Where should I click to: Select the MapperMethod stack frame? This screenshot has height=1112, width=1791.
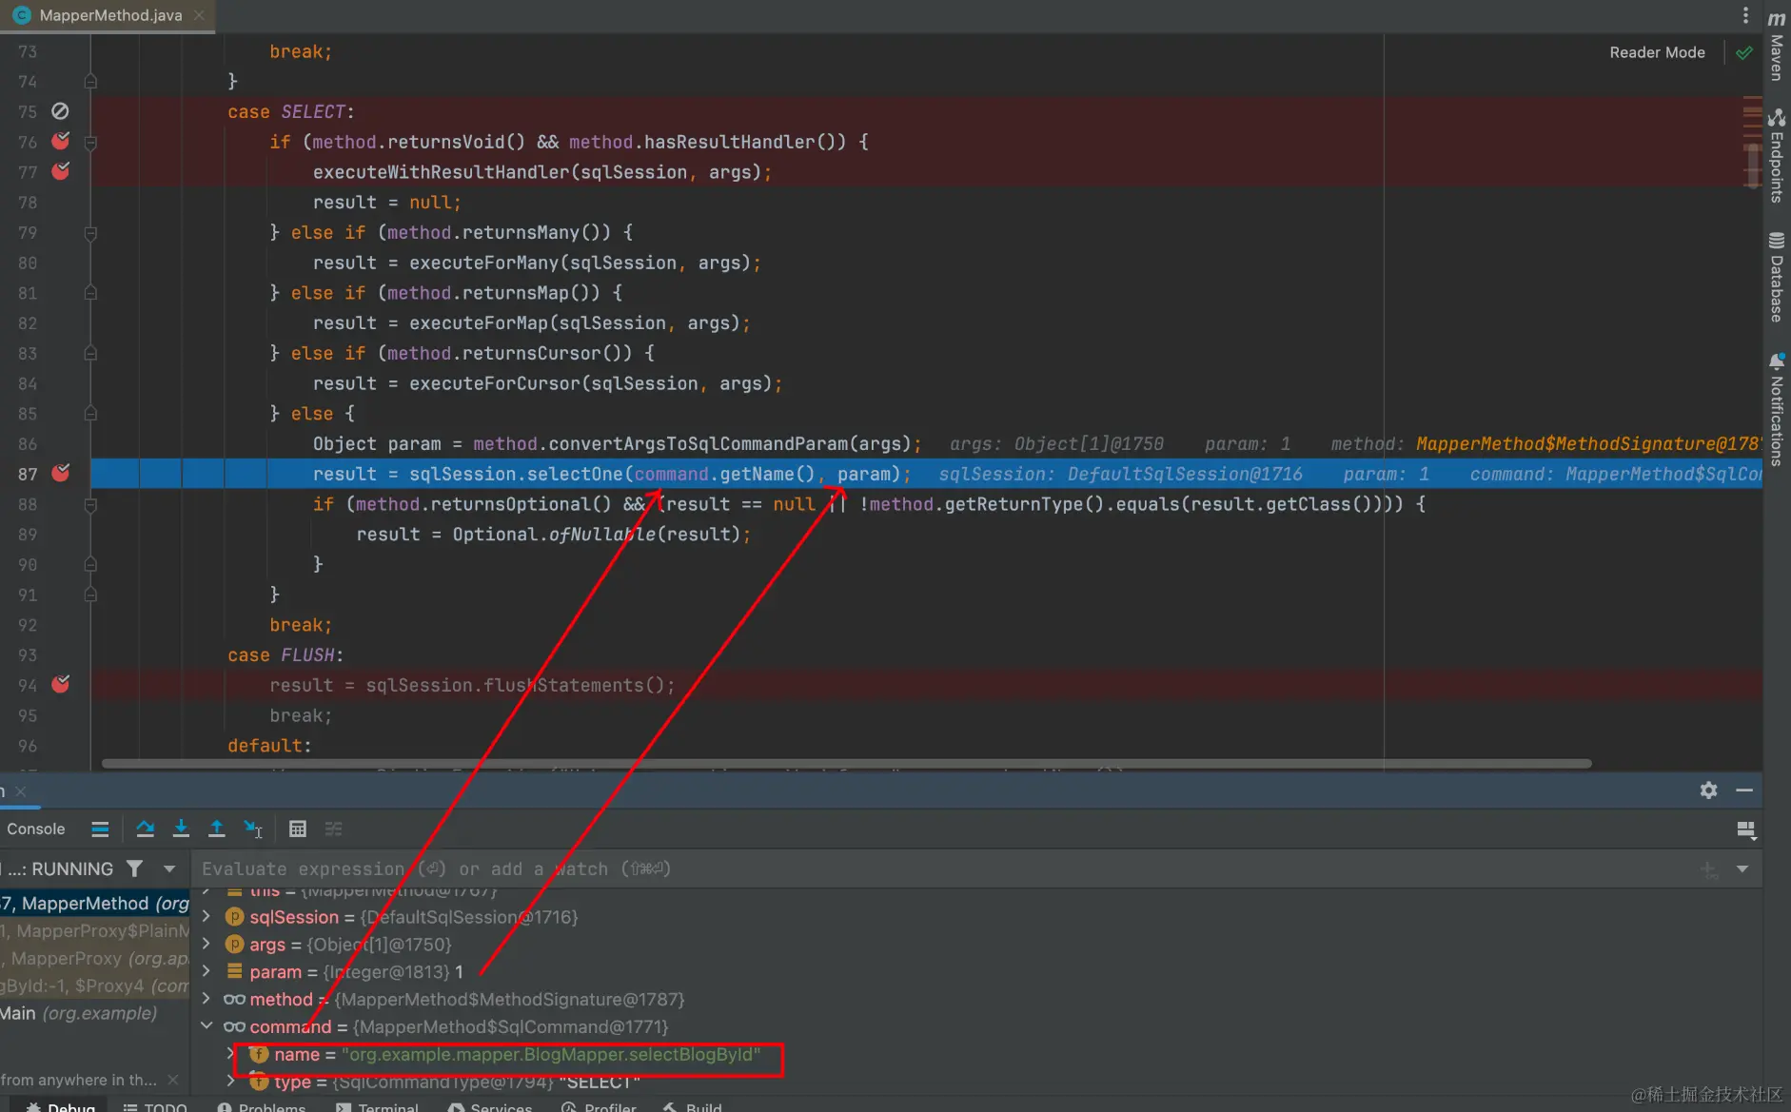tap(94, 904)
